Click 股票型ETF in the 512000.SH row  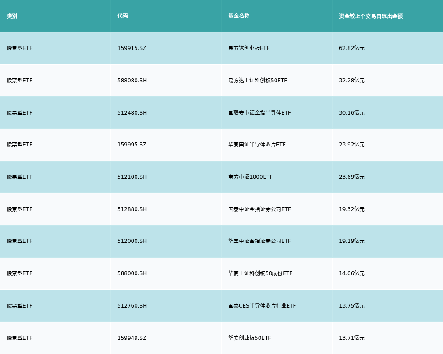19,241
